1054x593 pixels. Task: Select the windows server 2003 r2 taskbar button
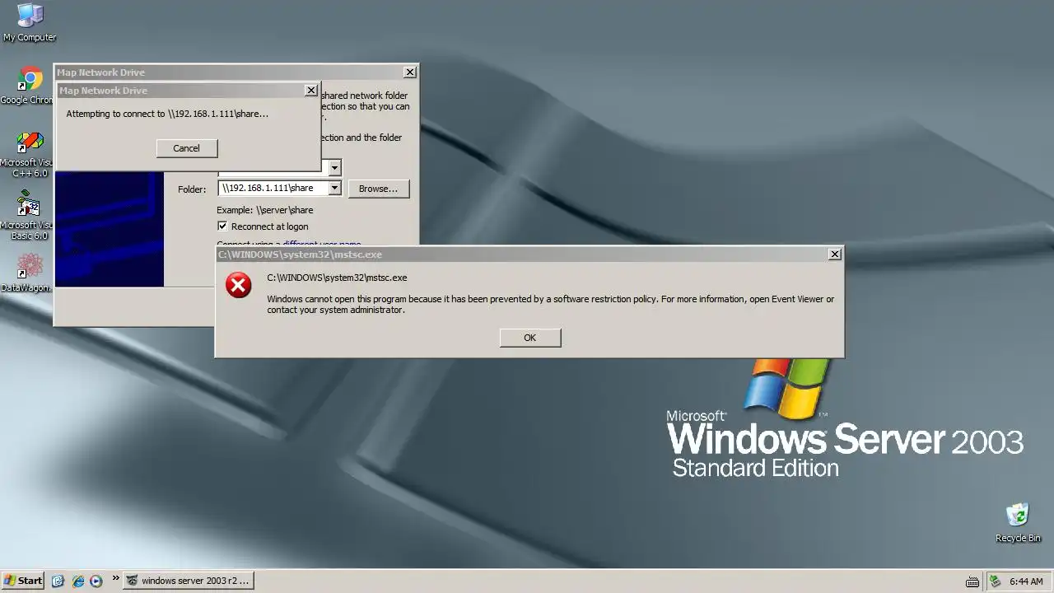(x=188, y=581)
